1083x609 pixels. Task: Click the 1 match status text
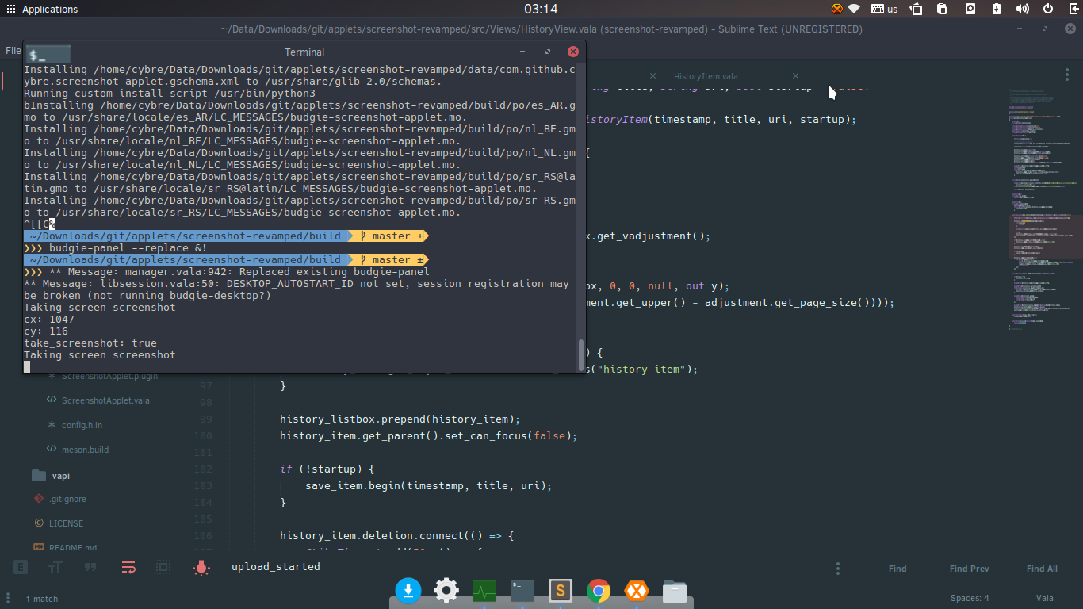(x=42, y=599)
